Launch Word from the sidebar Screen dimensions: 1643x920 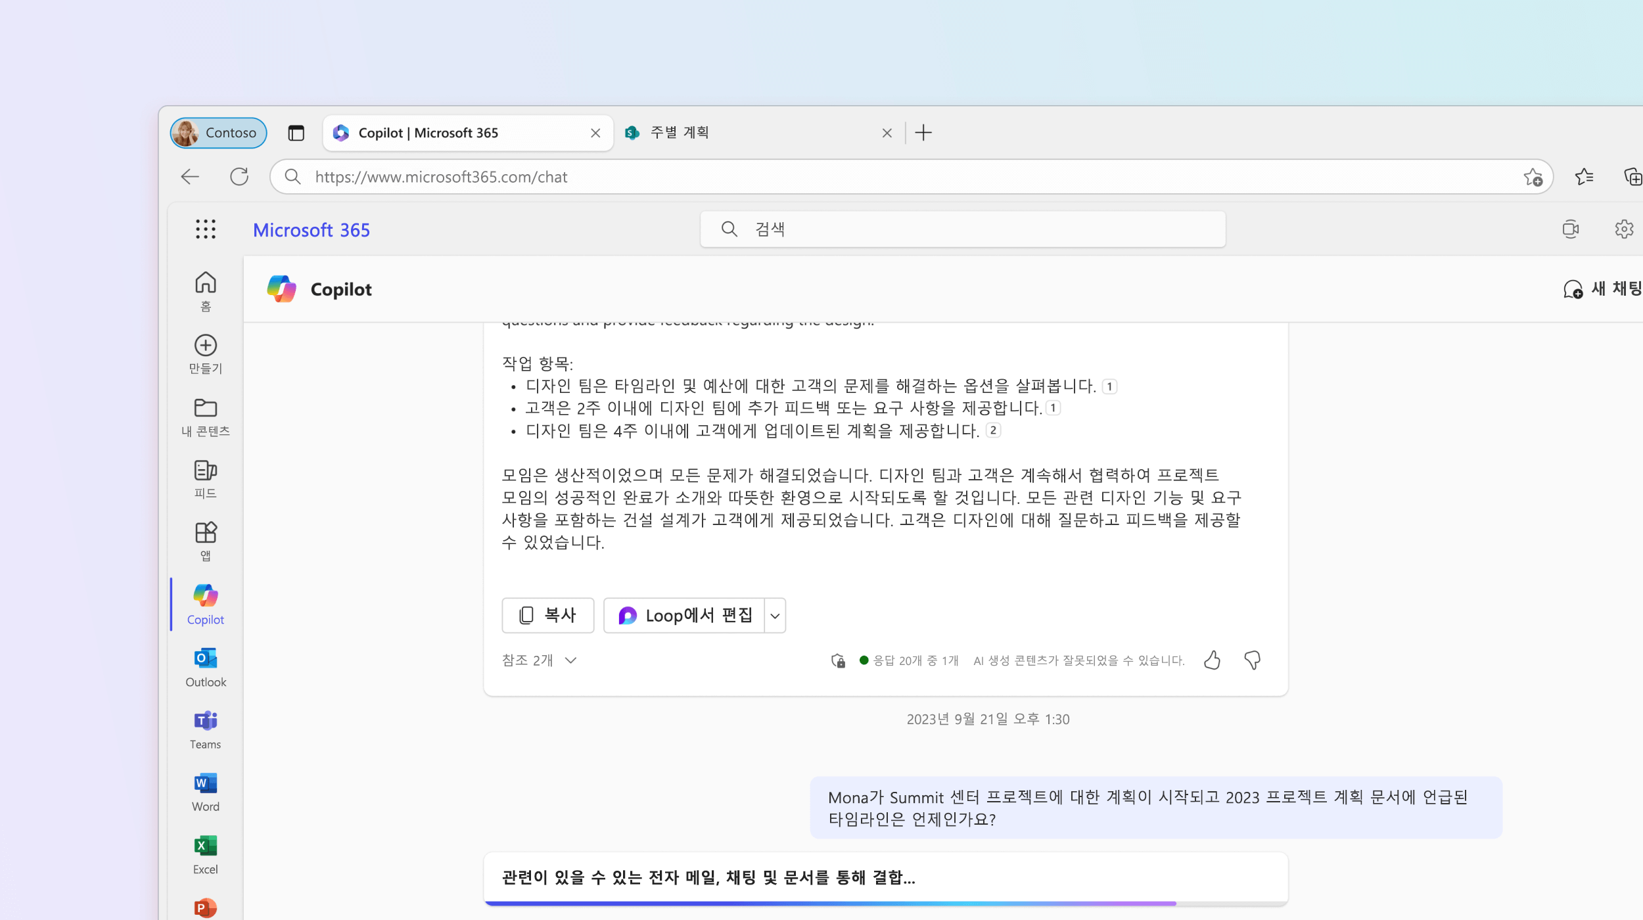[205, 792]
